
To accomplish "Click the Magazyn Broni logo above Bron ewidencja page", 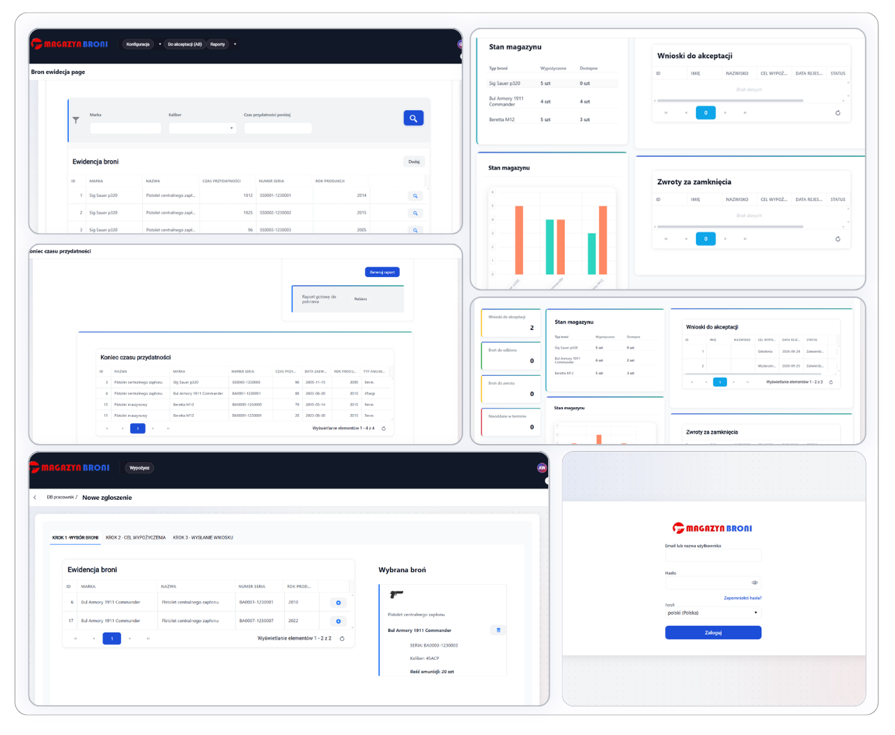I will point(70,44).
